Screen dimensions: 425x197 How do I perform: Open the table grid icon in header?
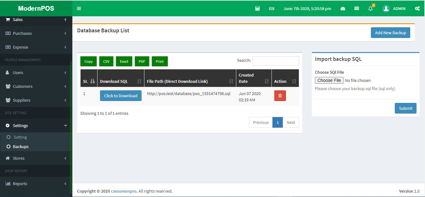pyautogui.click(x=356, y=8)
